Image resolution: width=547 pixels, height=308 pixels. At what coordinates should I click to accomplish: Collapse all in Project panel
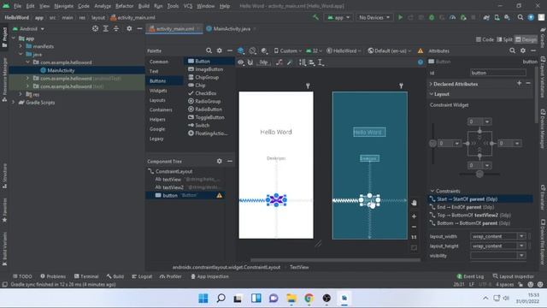click(x=116, y=28)
